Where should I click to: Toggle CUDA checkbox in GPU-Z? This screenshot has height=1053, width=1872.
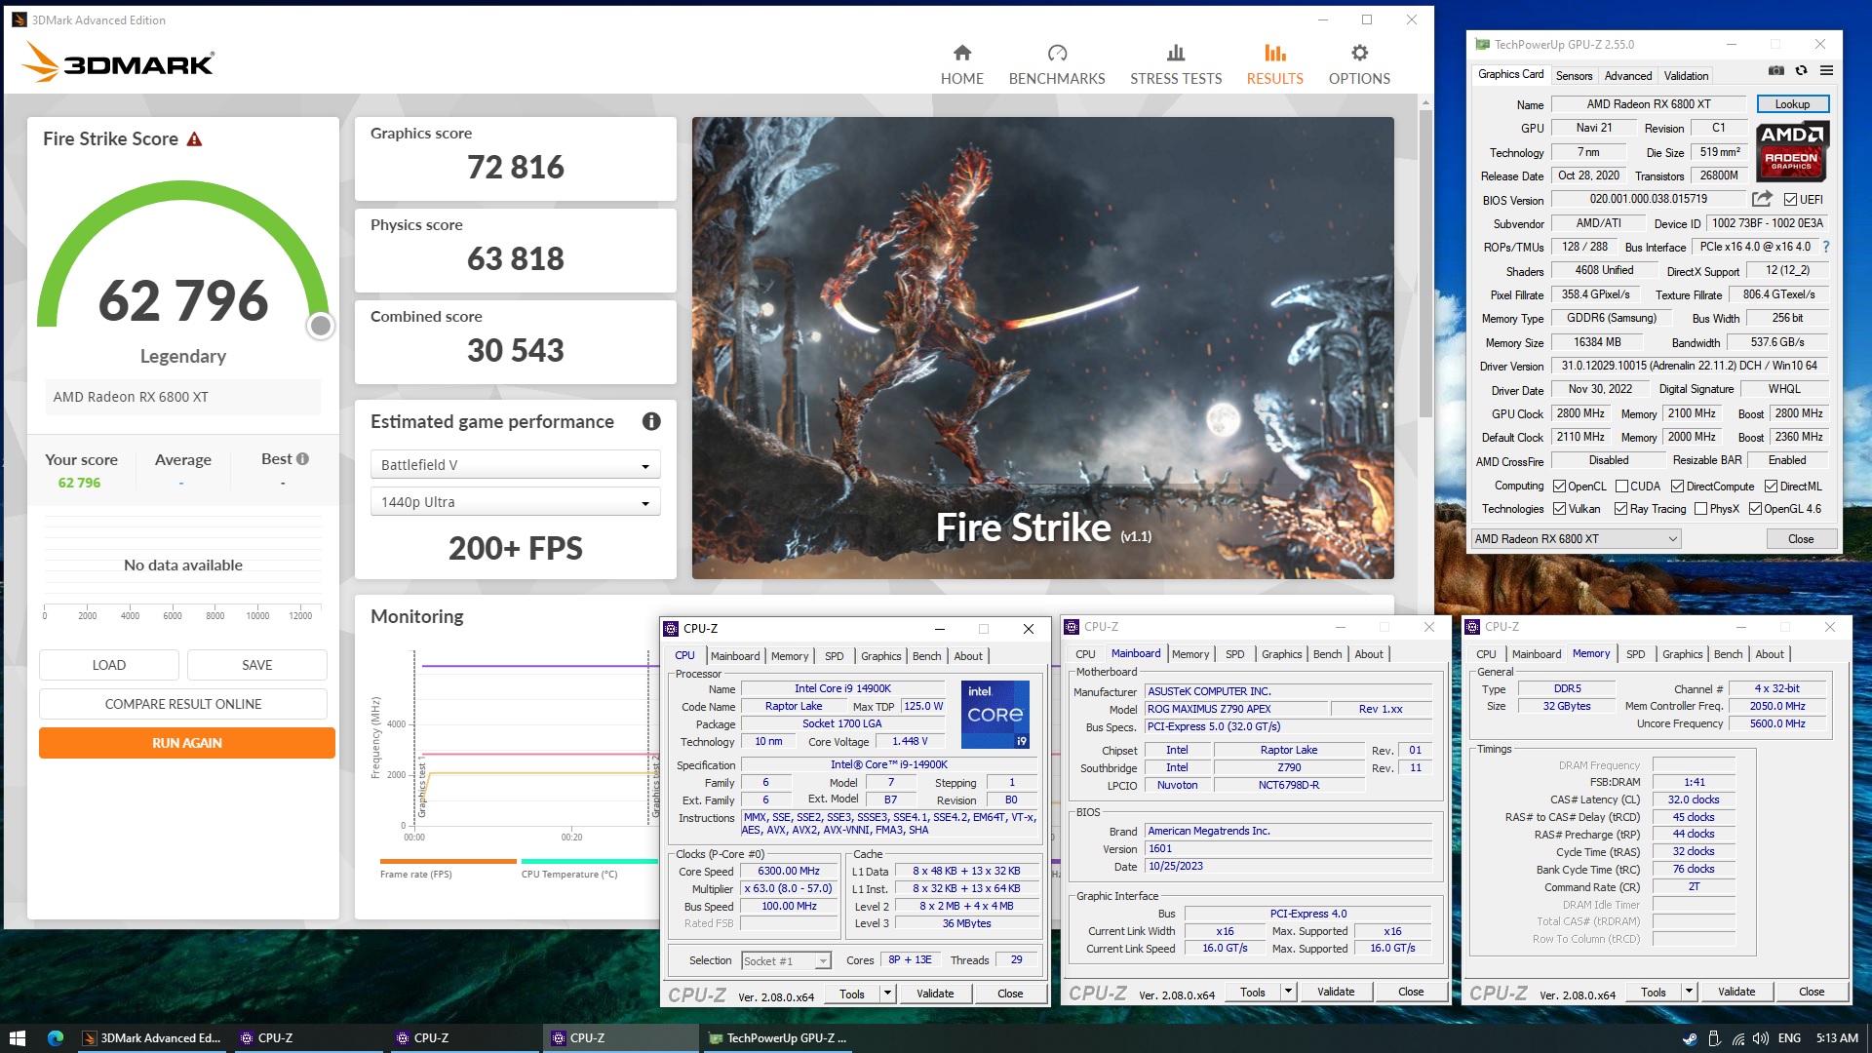pos(1621,487)
